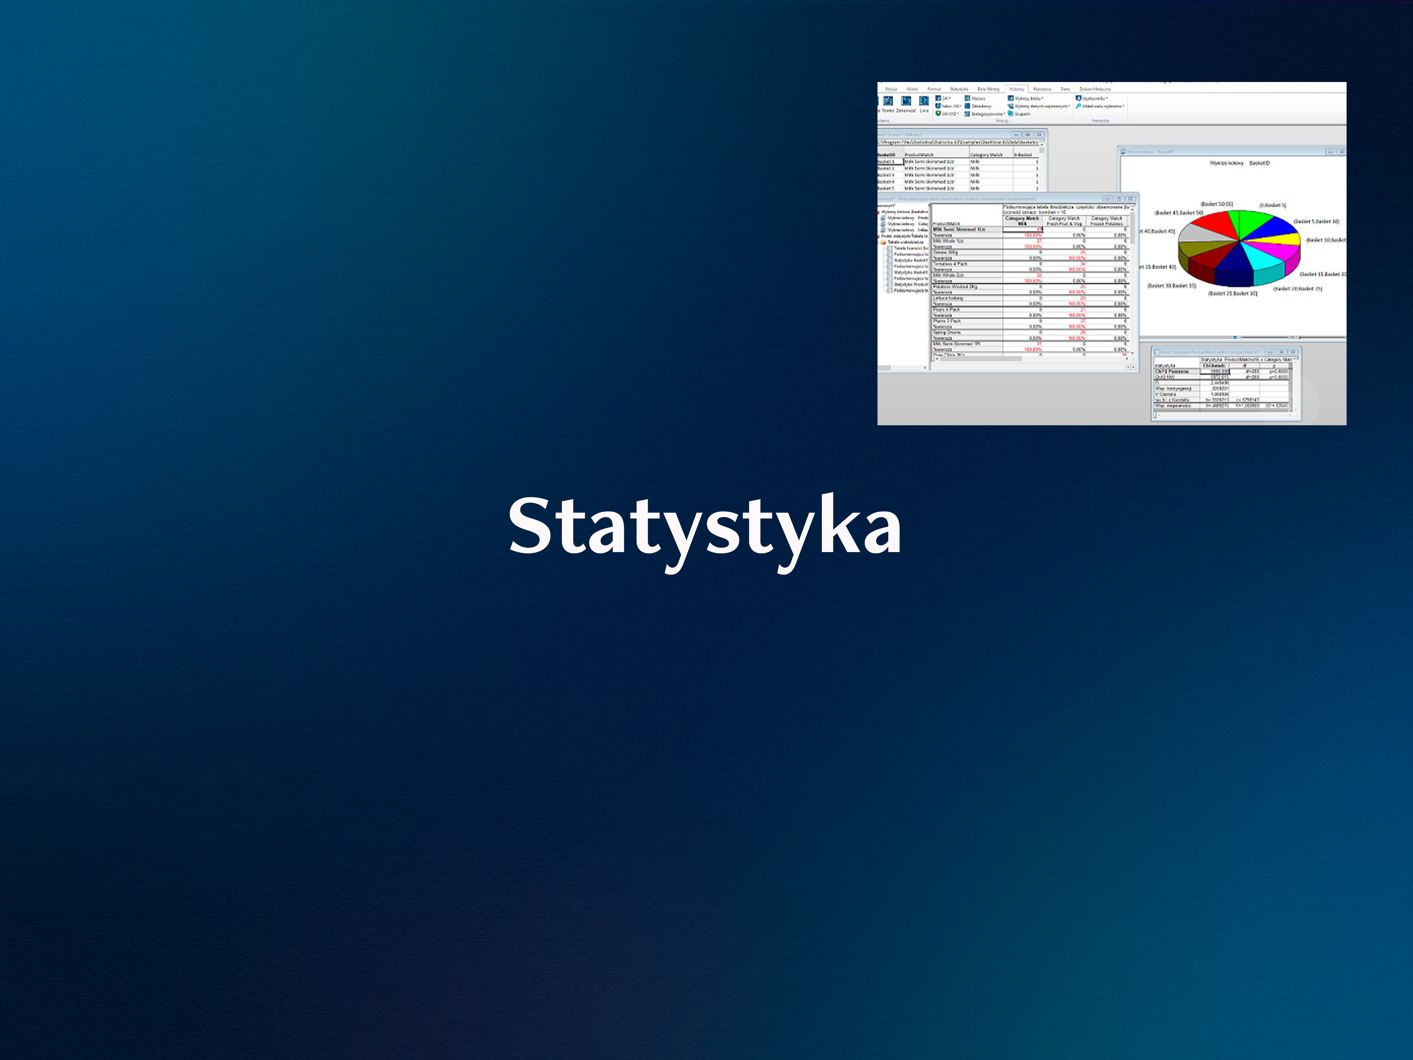Screen dimensions: 1413x1060
Task: Click the Linia graph icon
Action: [x=924, y=101]
